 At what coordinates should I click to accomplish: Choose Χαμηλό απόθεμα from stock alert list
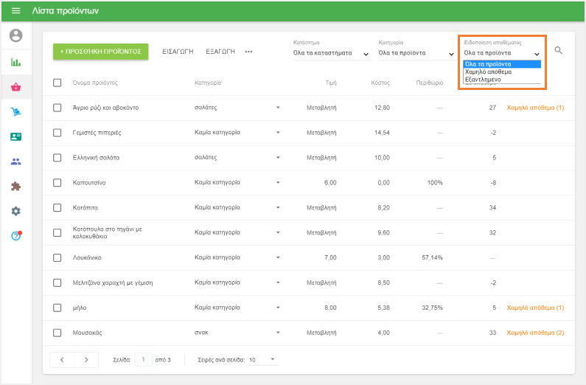click(x=488, y=72)
